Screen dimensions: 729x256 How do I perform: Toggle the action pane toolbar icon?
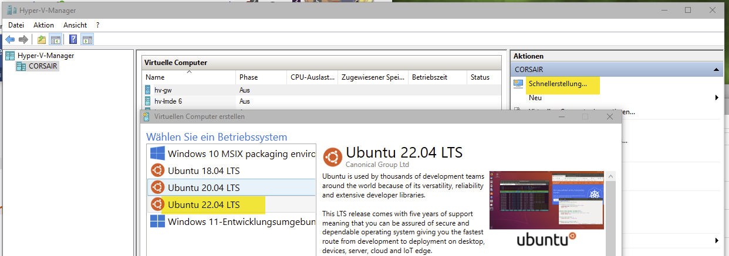[87, 40]
